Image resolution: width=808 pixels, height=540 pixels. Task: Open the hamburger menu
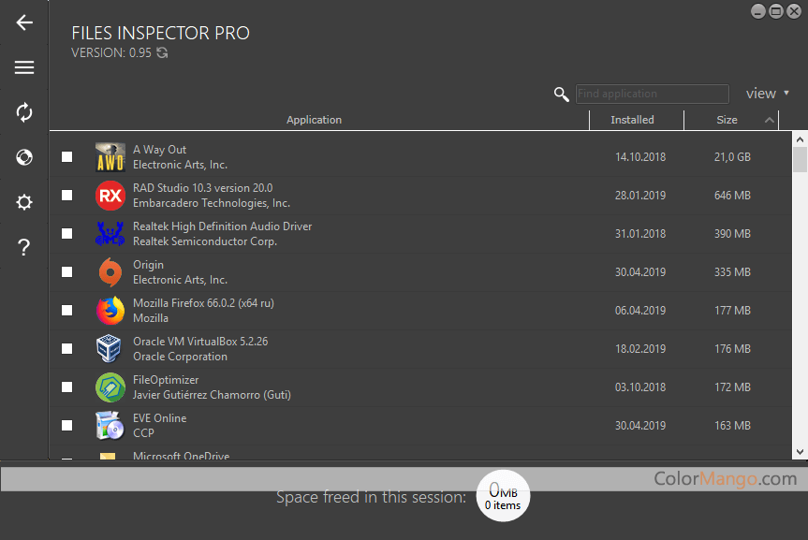pos(24,67)
